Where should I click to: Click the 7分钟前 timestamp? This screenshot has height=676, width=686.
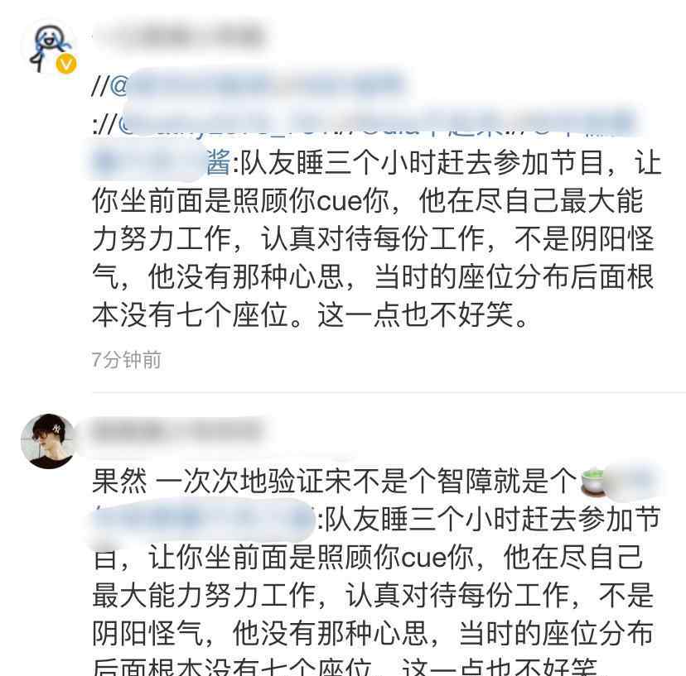pyautogui.click(x=127, y=360)
